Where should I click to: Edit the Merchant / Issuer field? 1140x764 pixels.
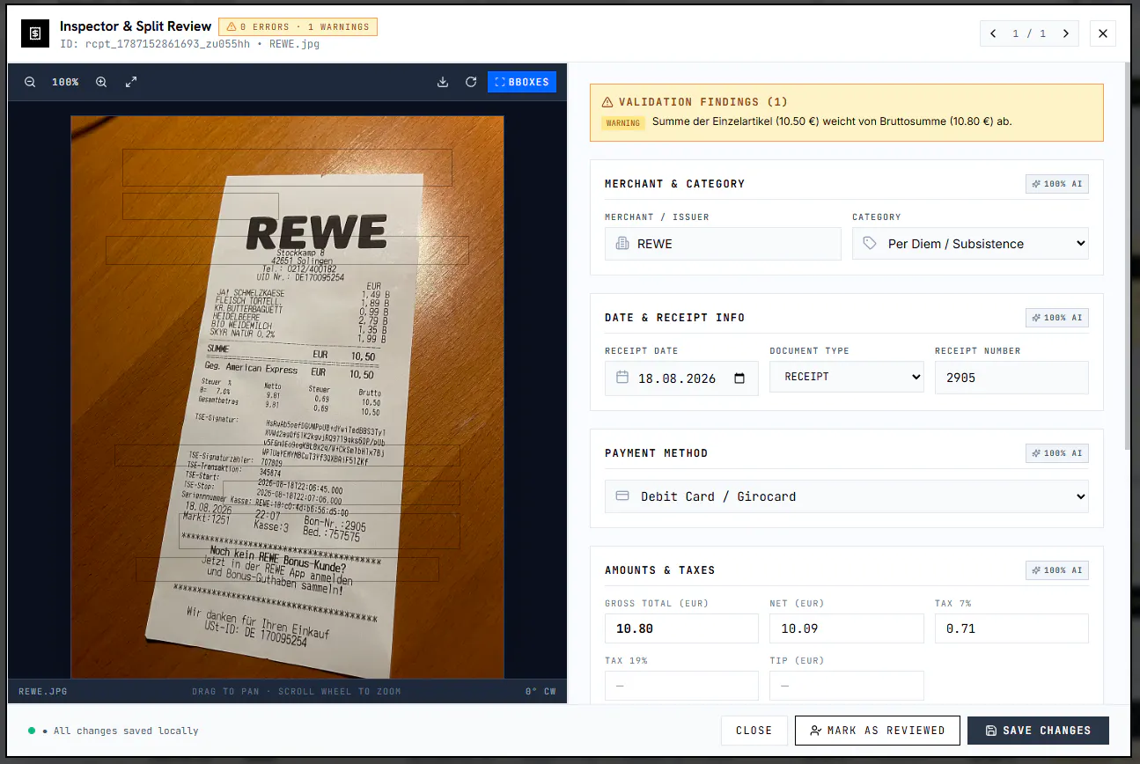coord(723,244)
